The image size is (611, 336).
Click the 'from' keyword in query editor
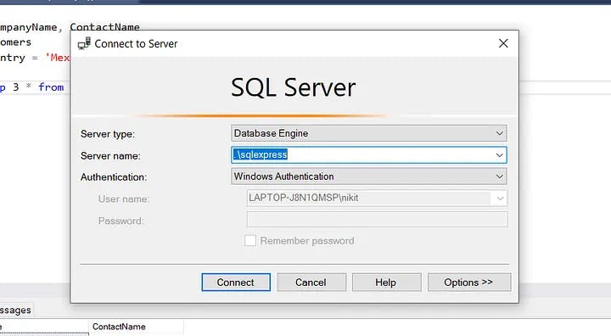point(51,87)
